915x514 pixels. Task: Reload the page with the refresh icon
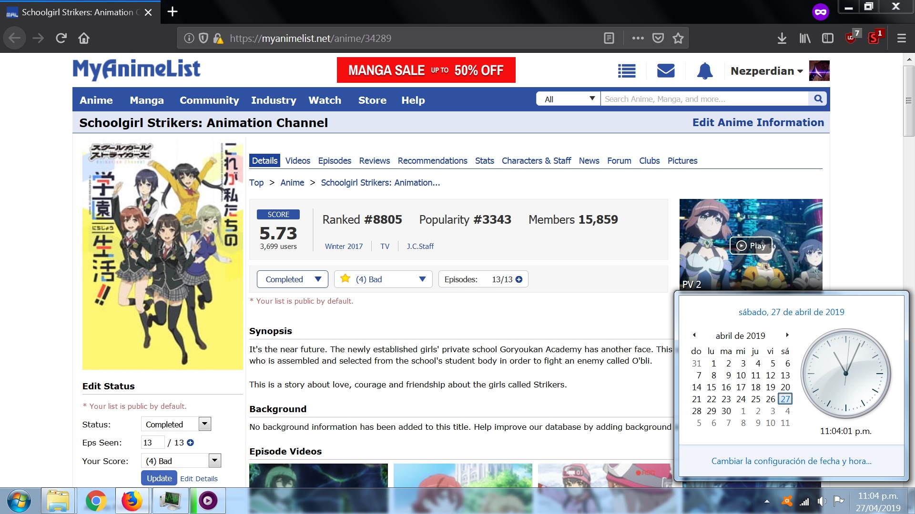click(61, 38)
